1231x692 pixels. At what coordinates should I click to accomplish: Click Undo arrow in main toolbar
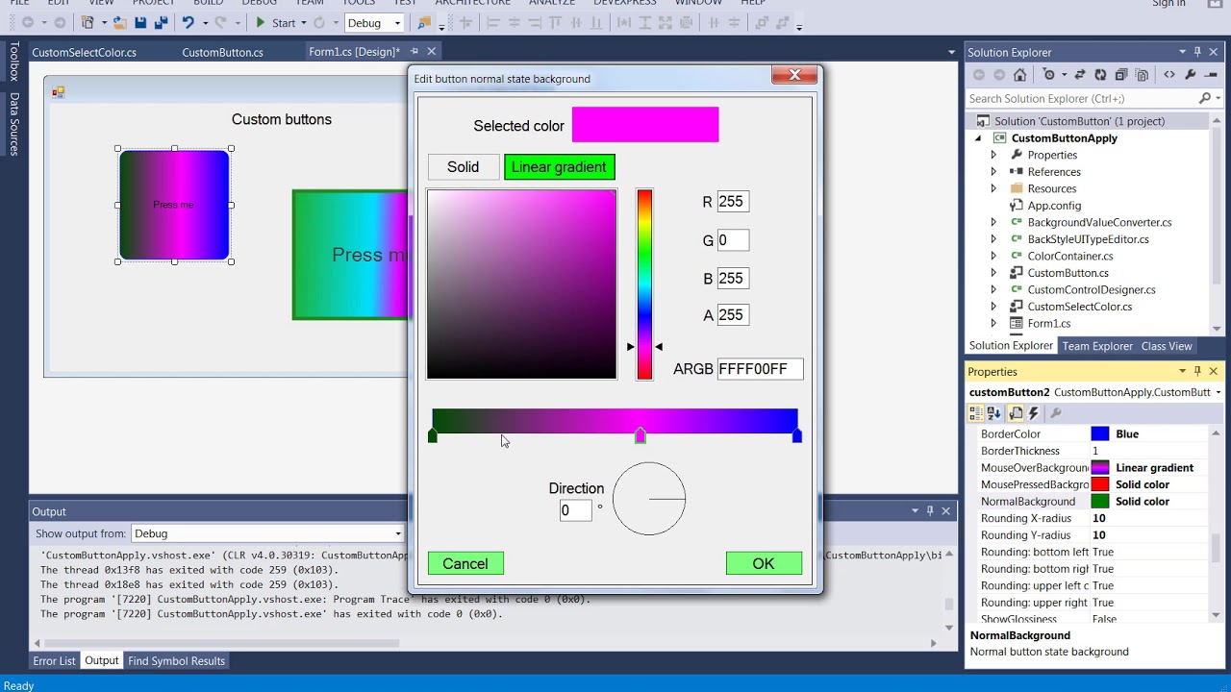188,22
